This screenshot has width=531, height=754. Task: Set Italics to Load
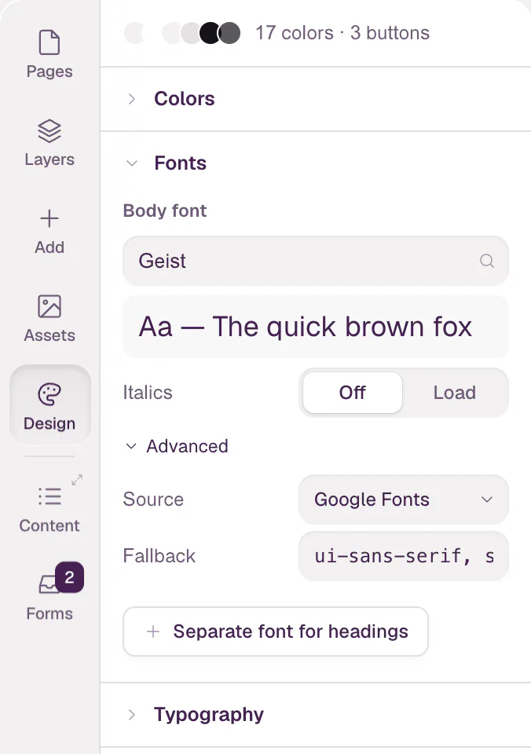[x=455, y=393]
